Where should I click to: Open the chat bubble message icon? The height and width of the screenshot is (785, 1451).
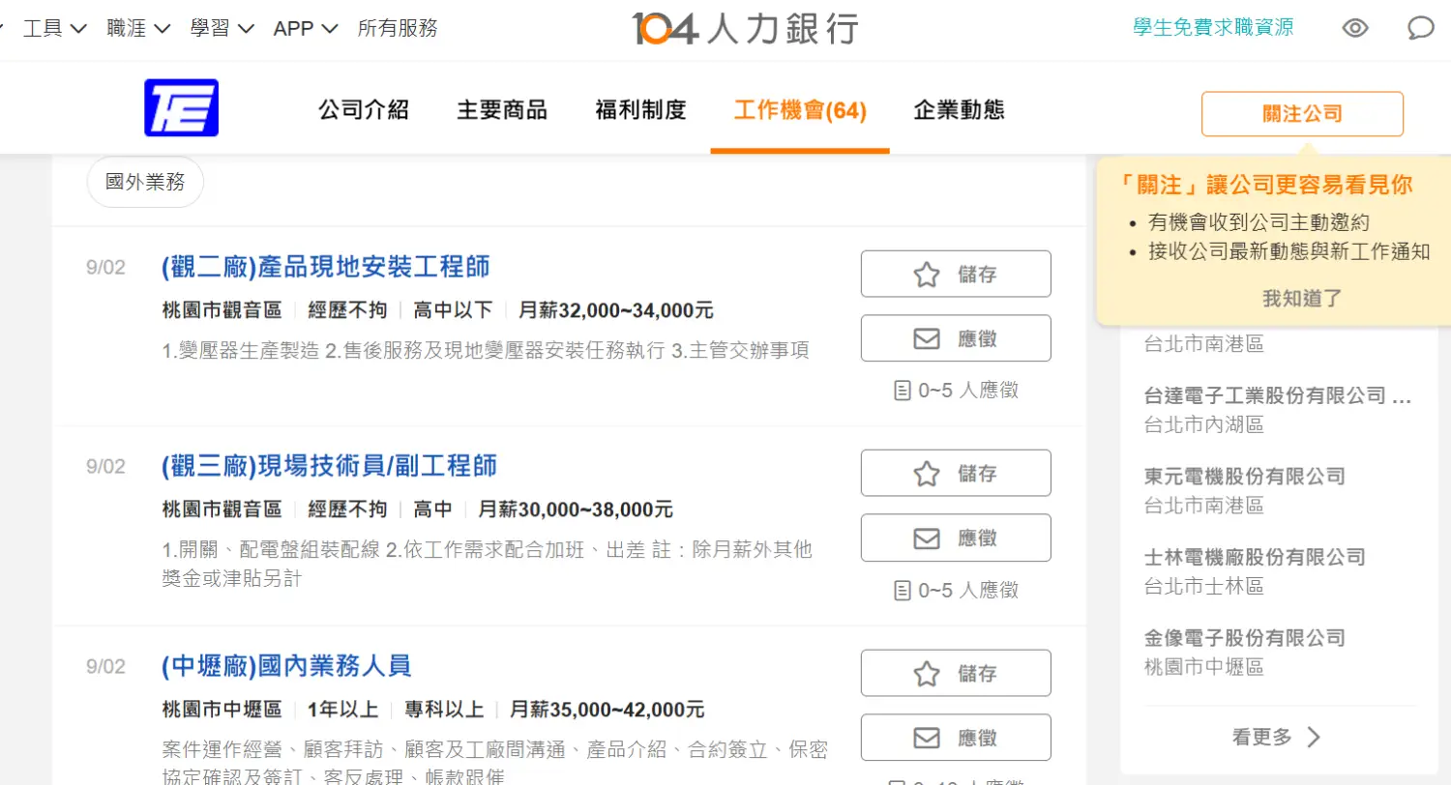tap(1420, 28)
